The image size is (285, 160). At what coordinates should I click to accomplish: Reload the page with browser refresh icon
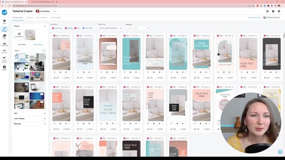tap(9, 6)
